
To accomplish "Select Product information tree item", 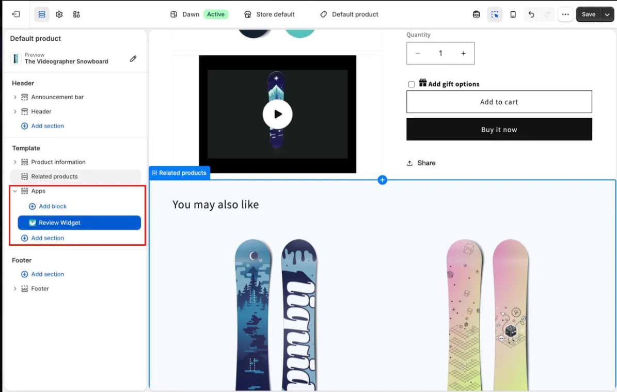I will [x=58, y=162].
